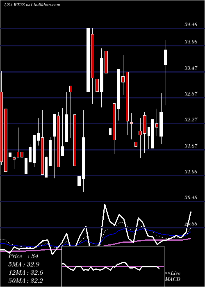Click the 12MA : 32.6 value
The width and height of the screenshot is (205, 287).
coord(26,273)
